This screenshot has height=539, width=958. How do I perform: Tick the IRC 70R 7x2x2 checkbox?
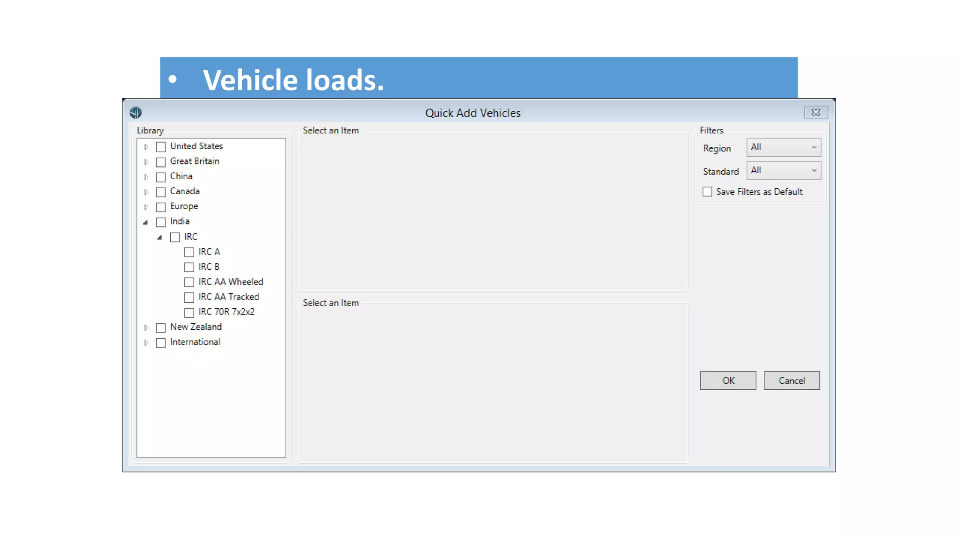point(189,313)
